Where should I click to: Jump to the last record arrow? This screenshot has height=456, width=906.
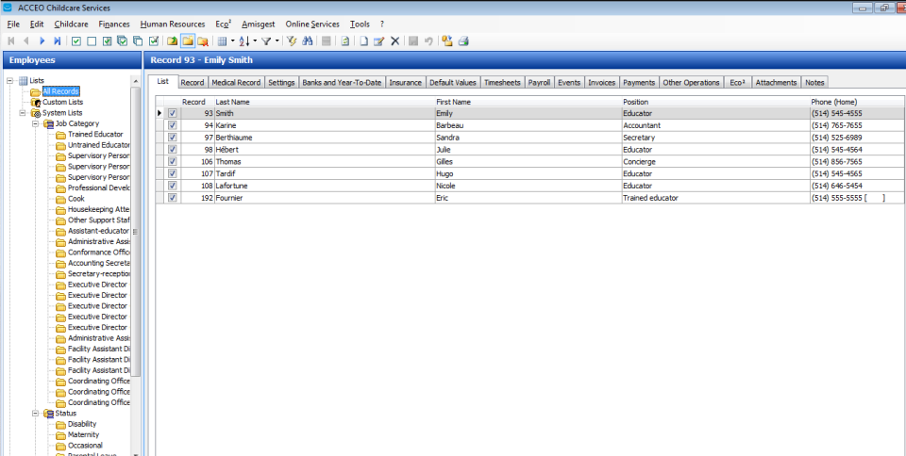click(58, 41)
